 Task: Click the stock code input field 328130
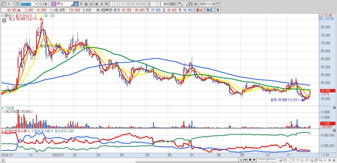pos(28,4)
